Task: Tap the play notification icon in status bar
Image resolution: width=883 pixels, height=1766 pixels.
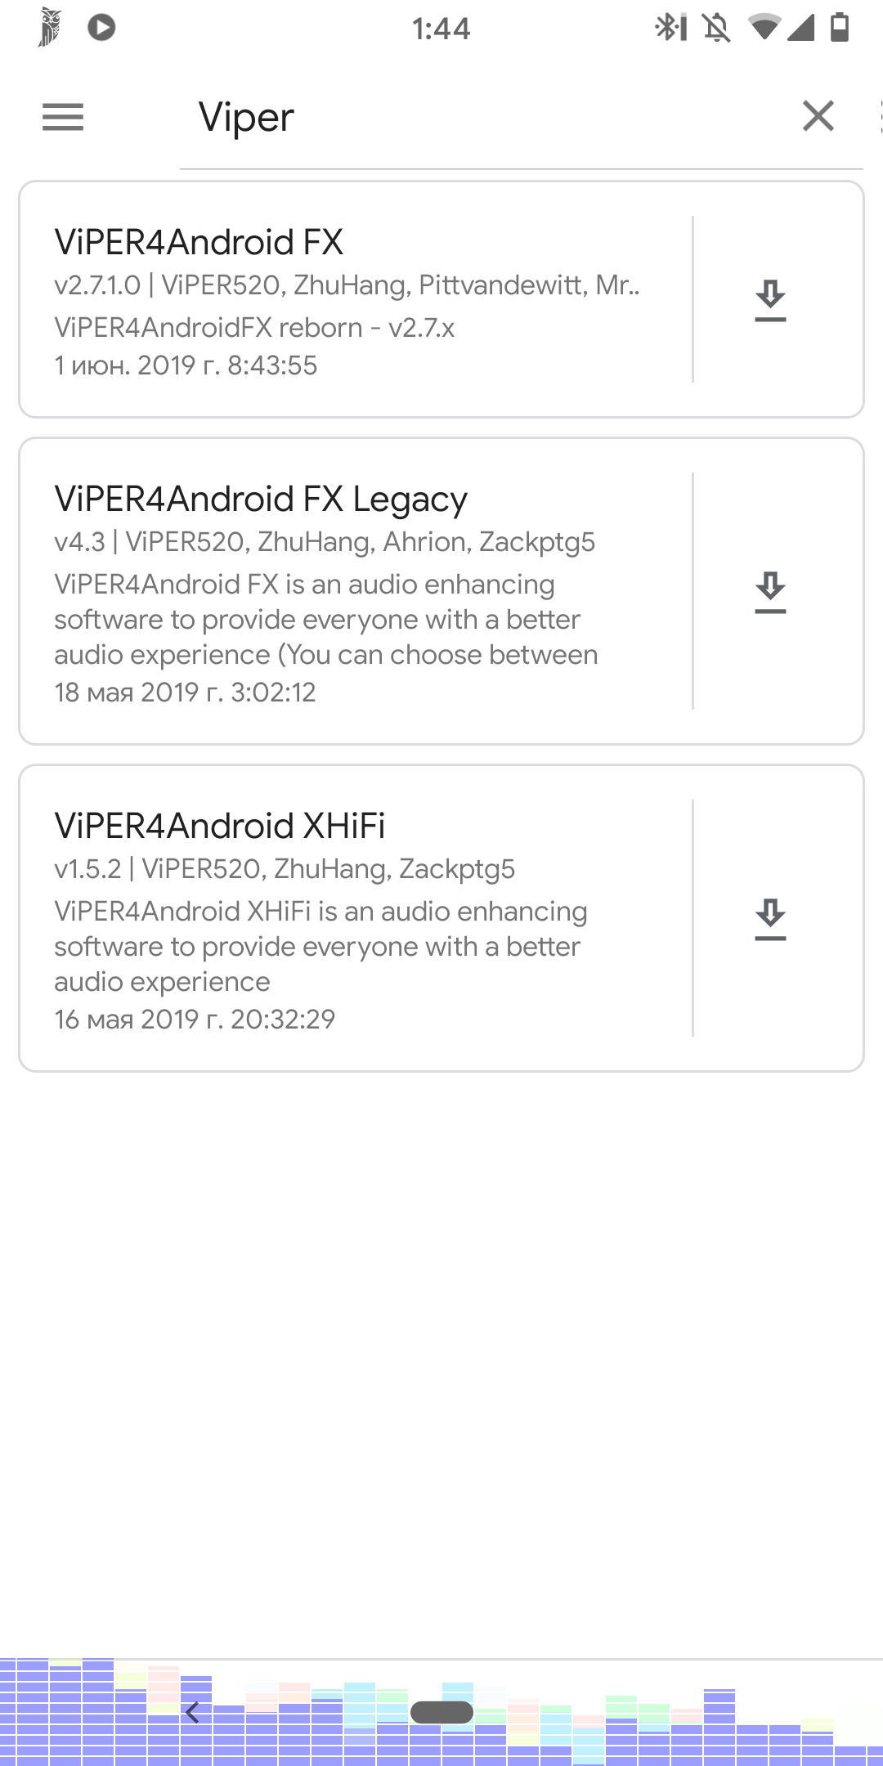Action: tap(101, 28)
